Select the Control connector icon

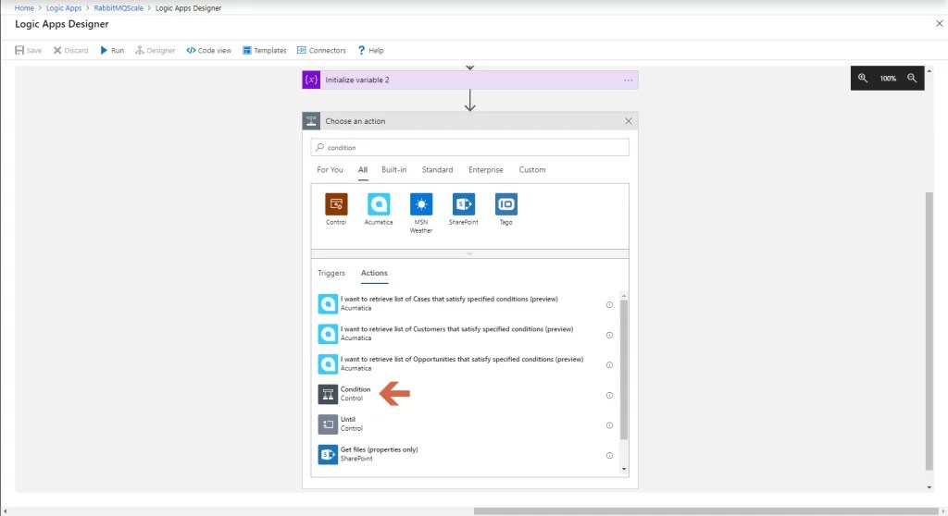[336, 204]
